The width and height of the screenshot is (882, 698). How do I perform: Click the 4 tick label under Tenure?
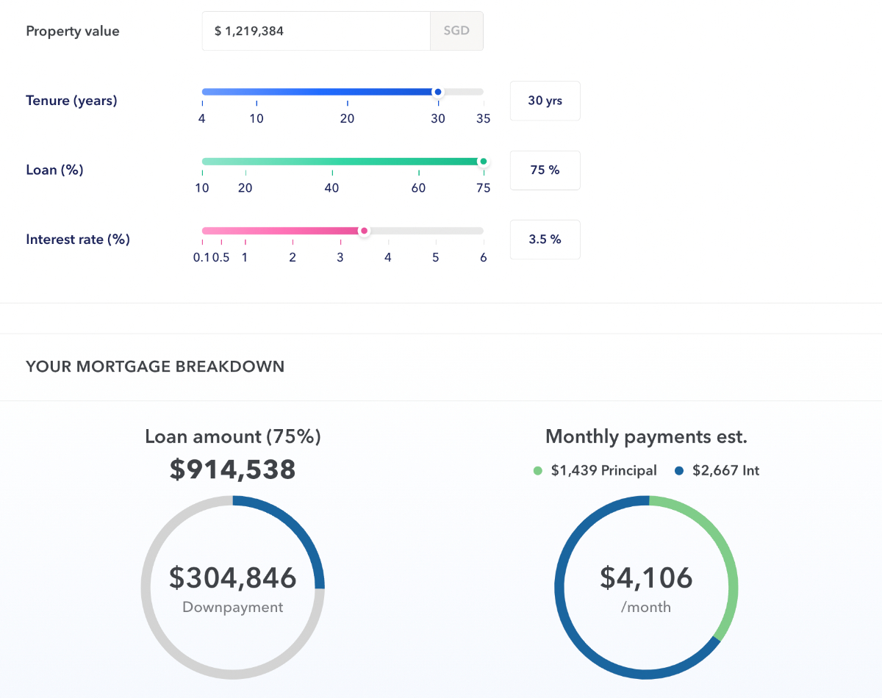202,118
